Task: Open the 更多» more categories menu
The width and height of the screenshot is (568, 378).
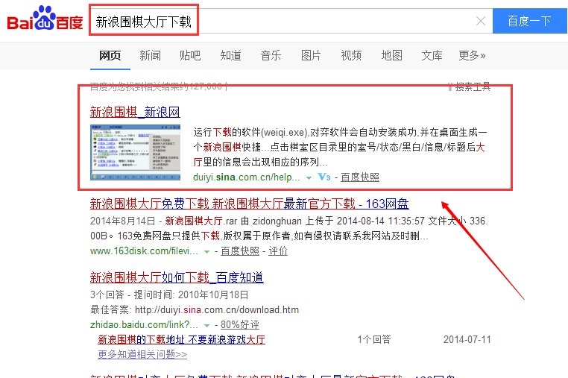Action: pyautogui.click(x=471, y=55)
